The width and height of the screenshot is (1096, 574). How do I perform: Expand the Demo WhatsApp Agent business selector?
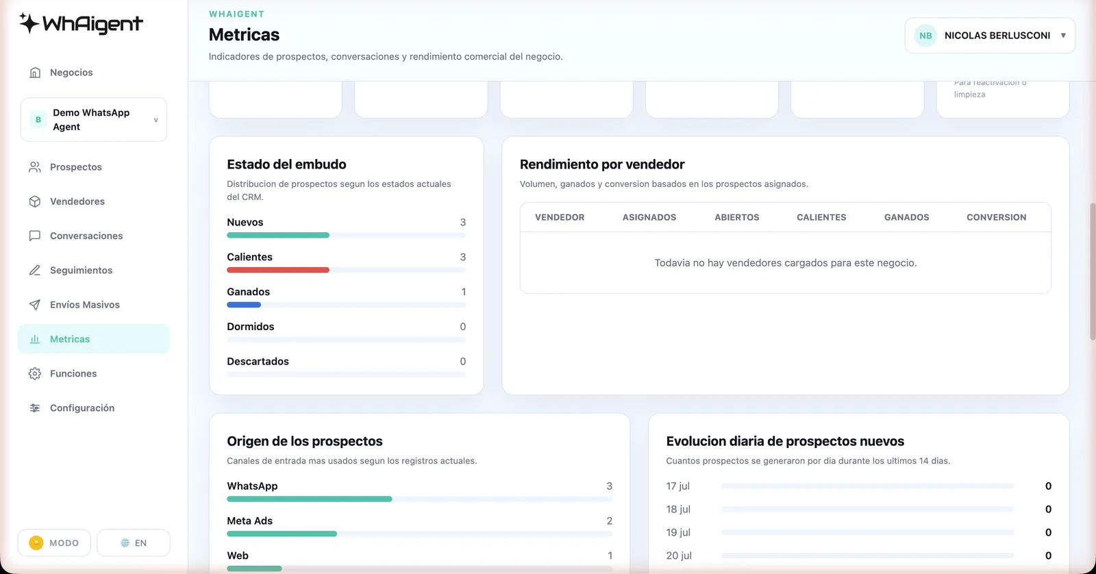94,120
